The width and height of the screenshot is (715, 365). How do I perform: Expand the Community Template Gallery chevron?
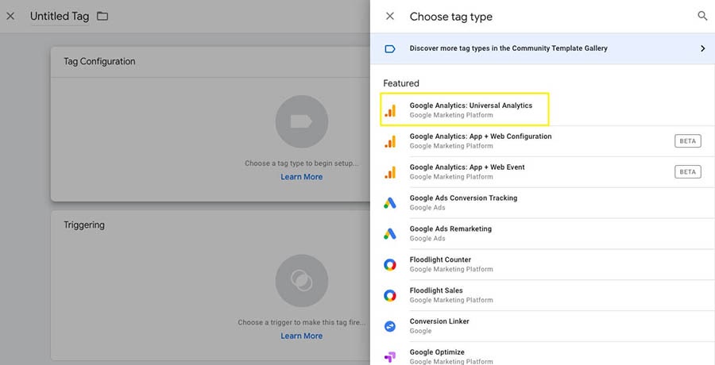(x=703, y=48)
